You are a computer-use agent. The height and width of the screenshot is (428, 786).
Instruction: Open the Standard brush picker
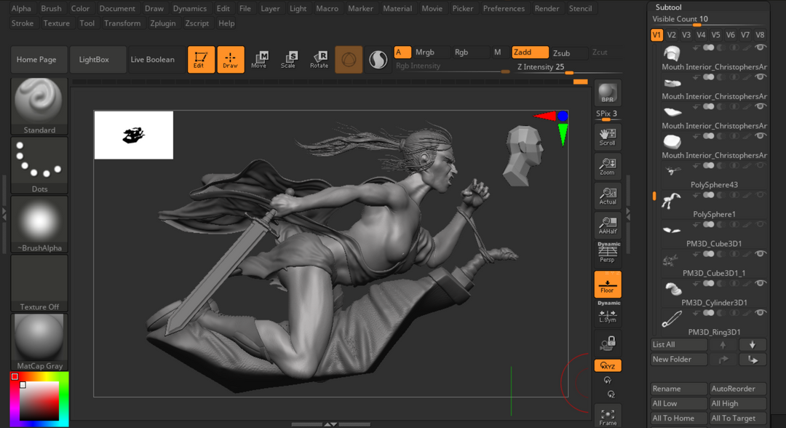tap(39, 106)
